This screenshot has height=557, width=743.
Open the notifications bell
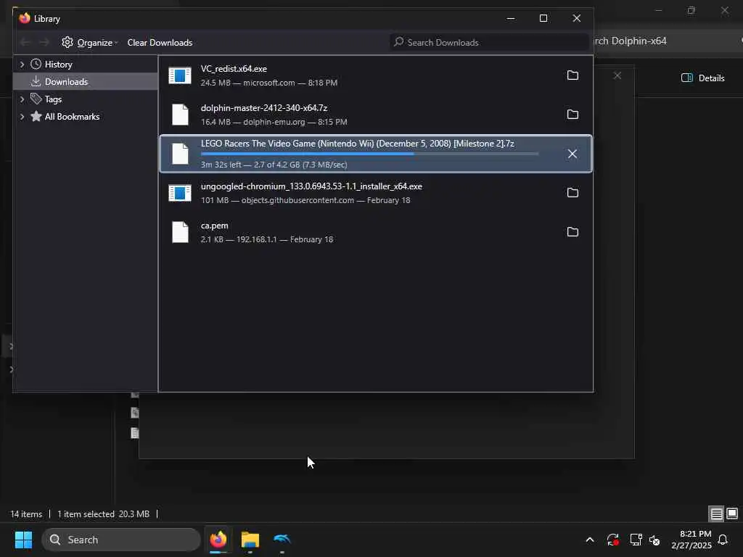click(x=723, y=540)
